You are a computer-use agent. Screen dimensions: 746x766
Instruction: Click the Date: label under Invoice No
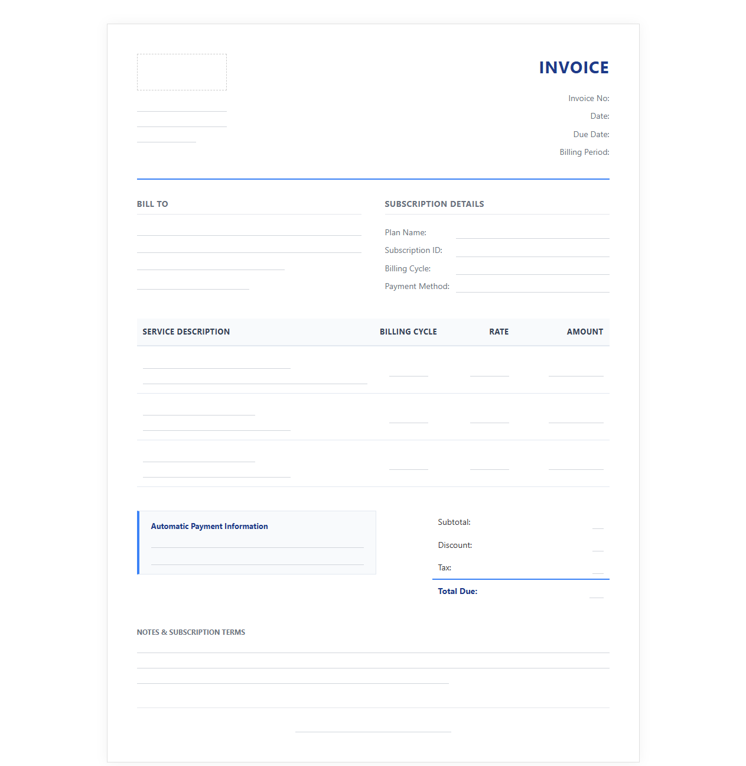(600, 116)
